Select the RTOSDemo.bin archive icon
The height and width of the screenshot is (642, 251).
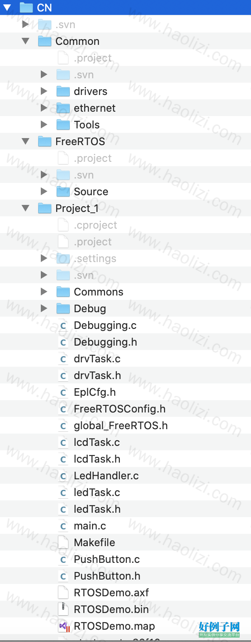pyautogui.click(x=63, y=609)
